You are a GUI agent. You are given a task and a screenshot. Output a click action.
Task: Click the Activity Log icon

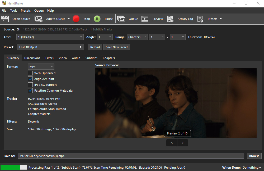[170, 19]
